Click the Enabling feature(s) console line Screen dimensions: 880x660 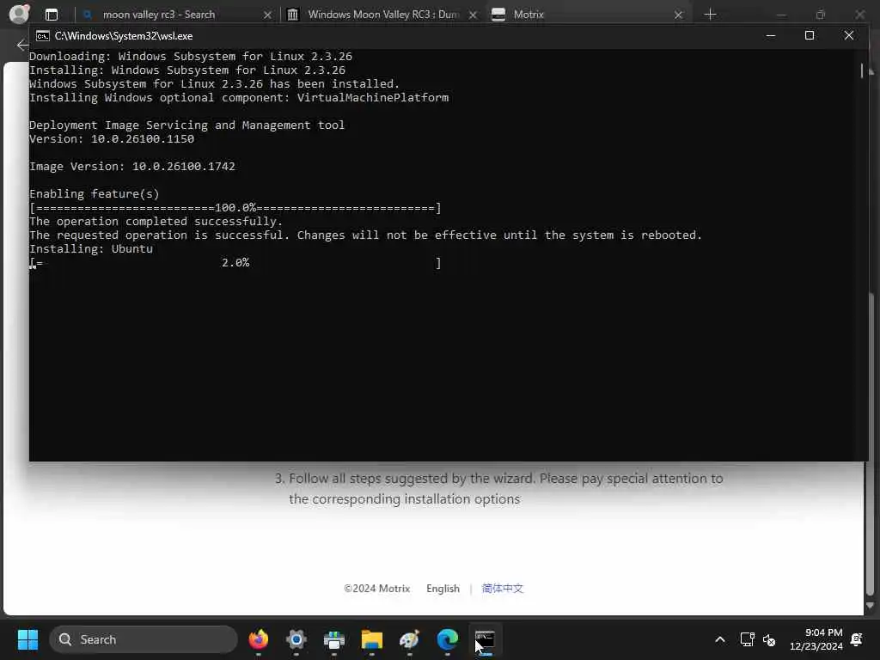95,193
